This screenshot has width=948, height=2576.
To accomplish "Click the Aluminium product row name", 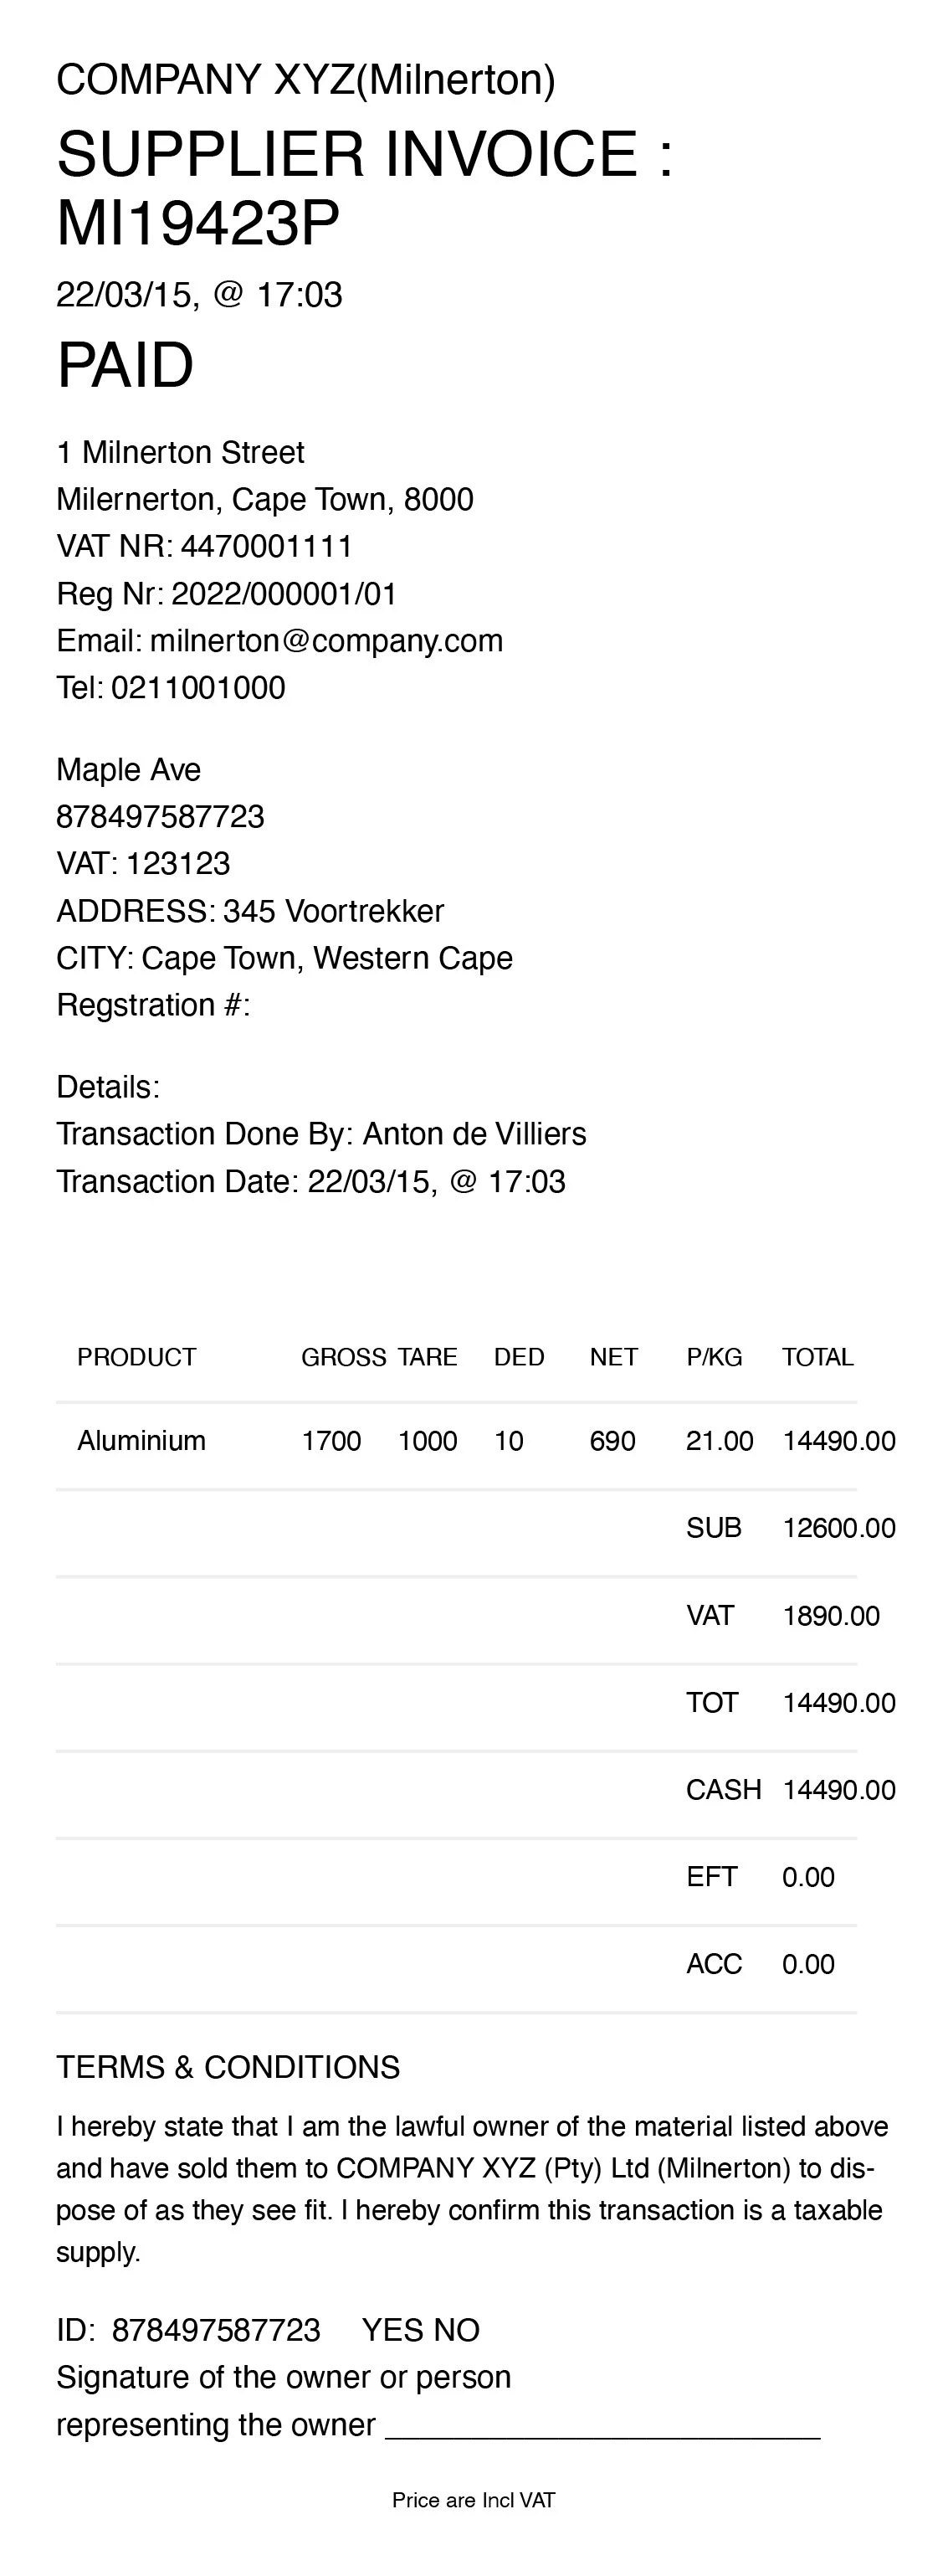I will (x=142, y=1441).
